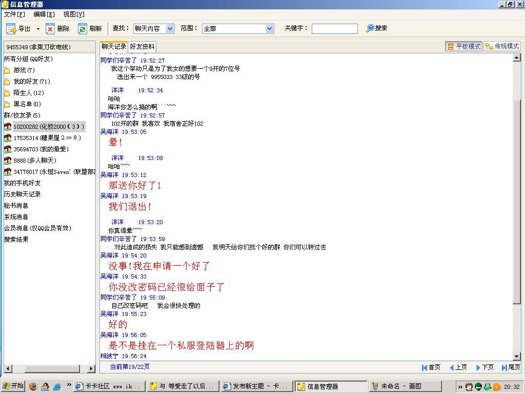Screen dimensions: 525x394
Task: Select group 8888 多人聊天
Action: [x=35, y=161]
